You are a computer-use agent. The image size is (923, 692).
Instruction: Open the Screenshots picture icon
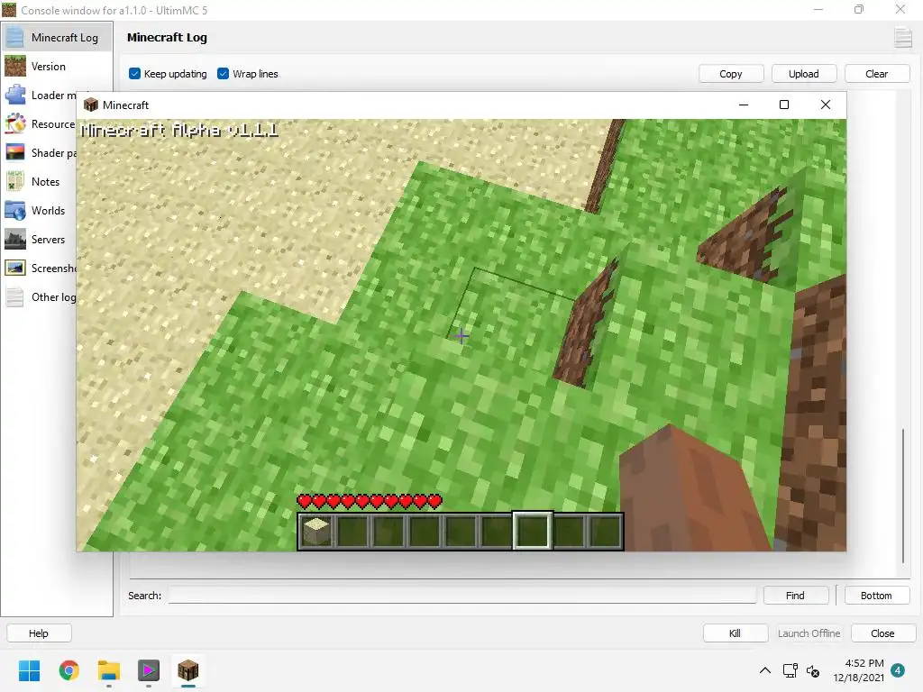coord(14,269)
